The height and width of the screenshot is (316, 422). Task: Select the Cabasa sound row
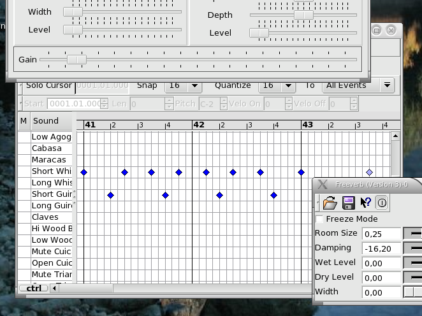click(52, 148)
